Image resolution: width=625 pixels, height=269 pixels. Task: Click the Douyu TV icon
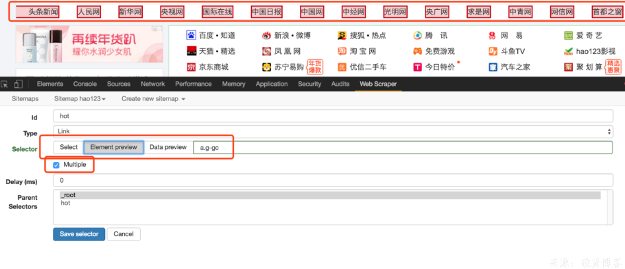click(493, 51)
